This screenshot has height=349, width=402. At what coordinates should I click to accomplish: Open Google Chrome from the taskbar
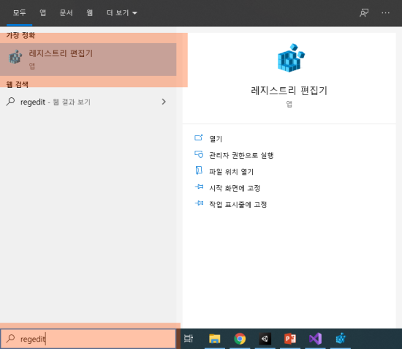pyautogui.click(x=240, y=339)
